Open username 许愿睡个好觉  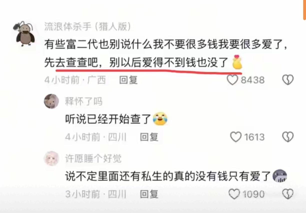click(93, 159)
